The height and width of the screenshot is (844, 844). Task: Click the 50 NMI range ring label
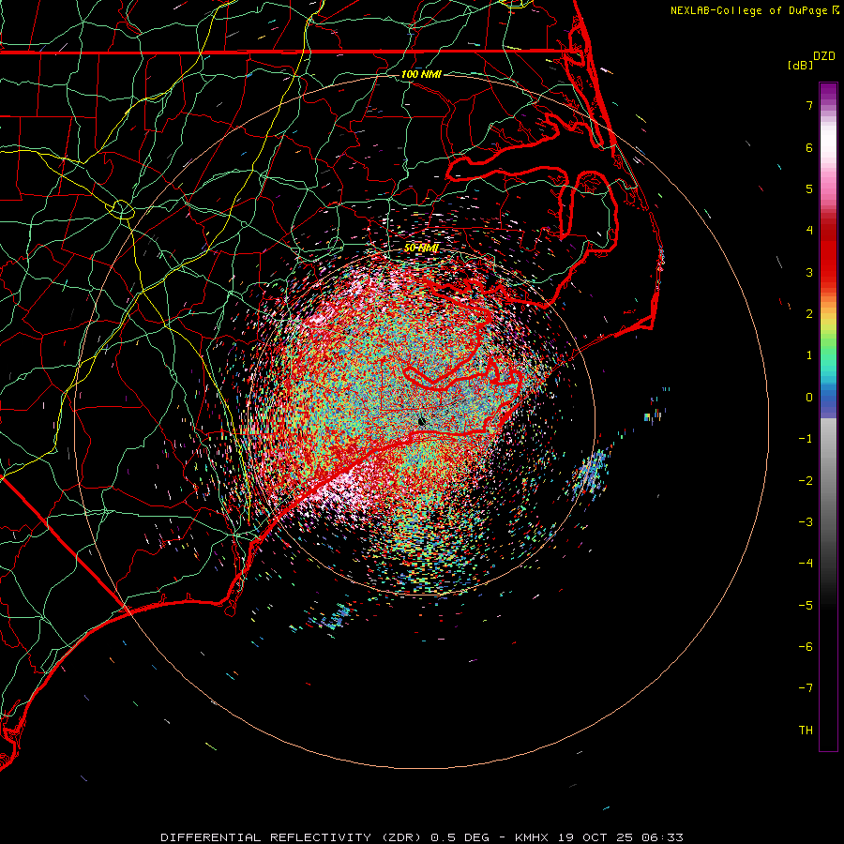421,248
